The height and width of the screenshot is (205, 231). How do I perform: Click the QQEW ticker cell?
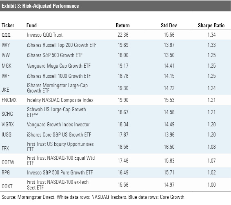pos(8,162)
